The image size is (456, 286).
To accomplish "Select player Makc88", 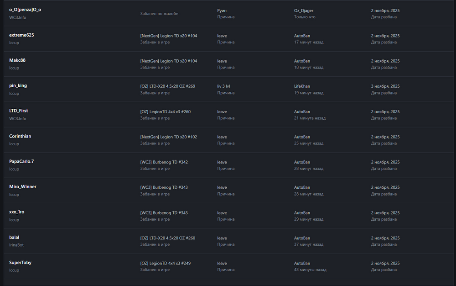I will click(x=17, y=60).
